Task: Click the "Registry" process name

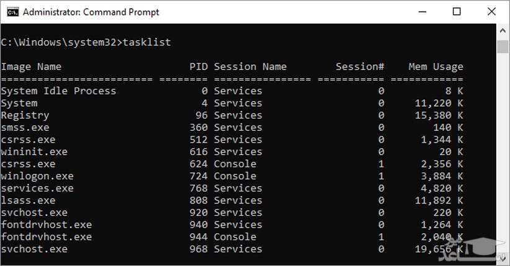Action: (25, 115)
